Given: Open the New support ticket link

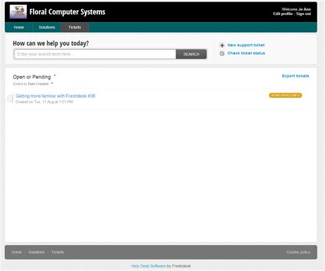Looking at the screenshot, I should point(246,45).
